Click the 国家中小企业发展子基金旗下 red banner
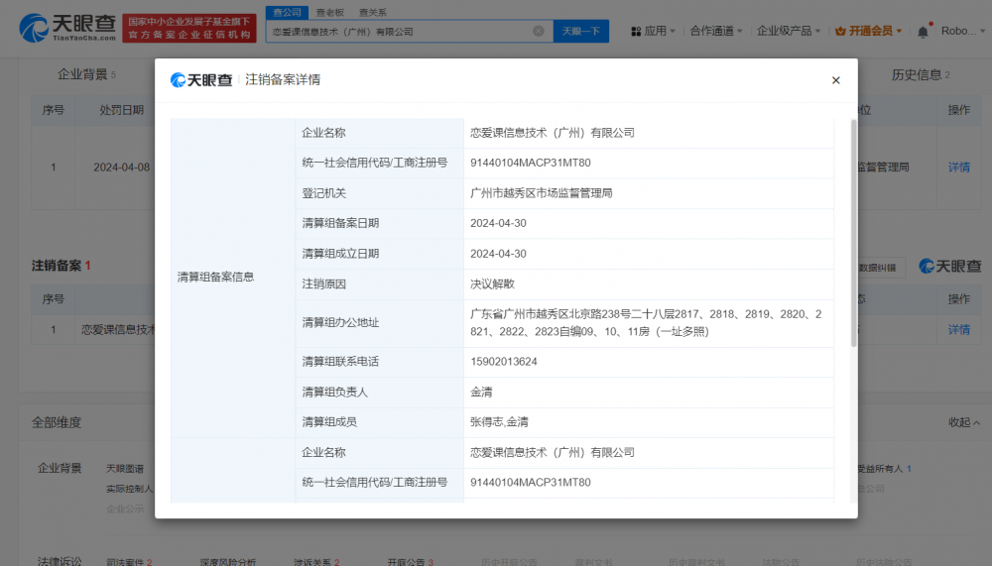 point(189,28)
